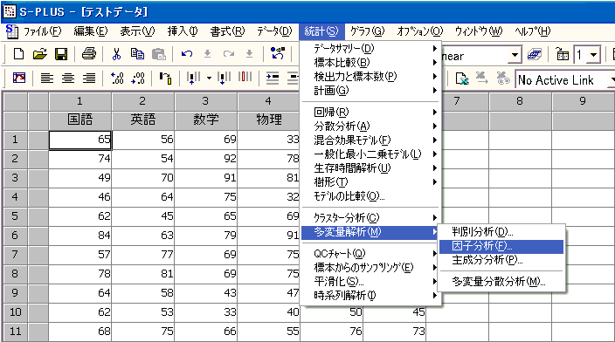615x342 pixels.
Task: Click the greyed Excel link-chain update icon
Action: (503, 78)
